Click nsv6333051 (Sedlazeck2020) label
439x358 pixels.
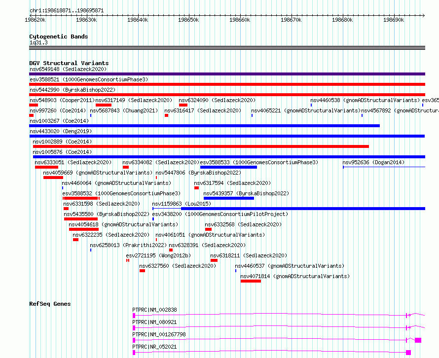73,162
